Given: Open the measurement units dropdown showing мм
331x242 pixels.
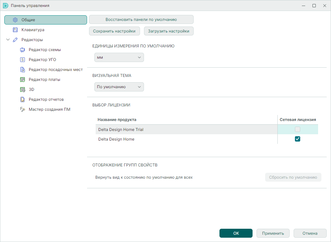Looking at the screenshot, I should 119,57.
